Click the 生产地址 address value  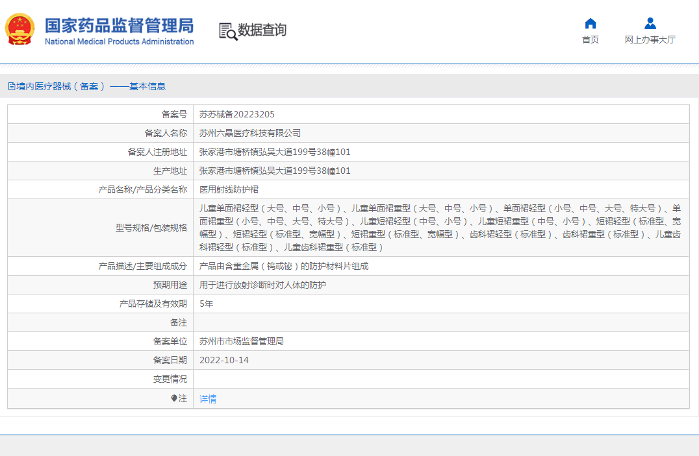pos(275,171)
